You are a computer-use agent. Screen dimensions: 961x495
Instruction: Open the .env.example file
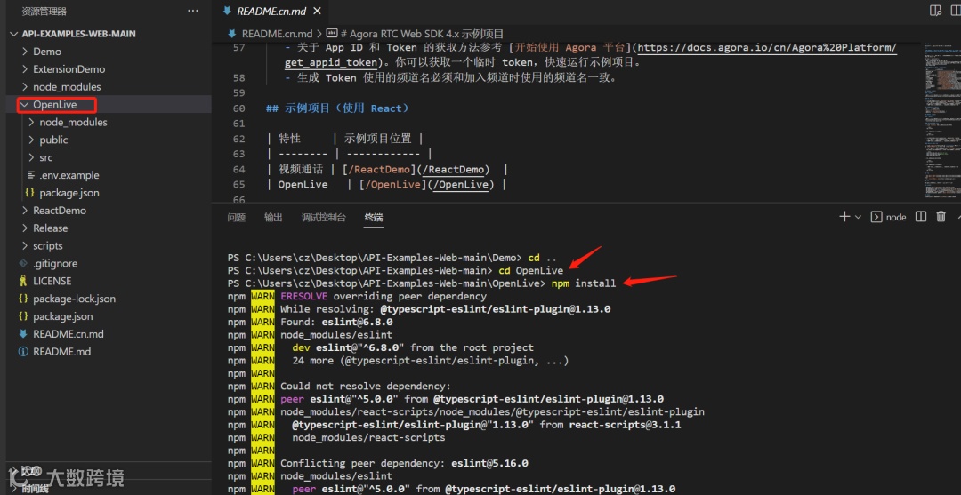[69, 176]
